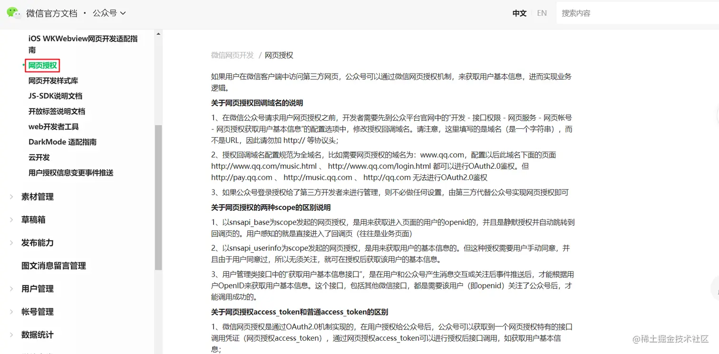Open 网页开发样式库 page
719x354 pixels.
[53, 81]
